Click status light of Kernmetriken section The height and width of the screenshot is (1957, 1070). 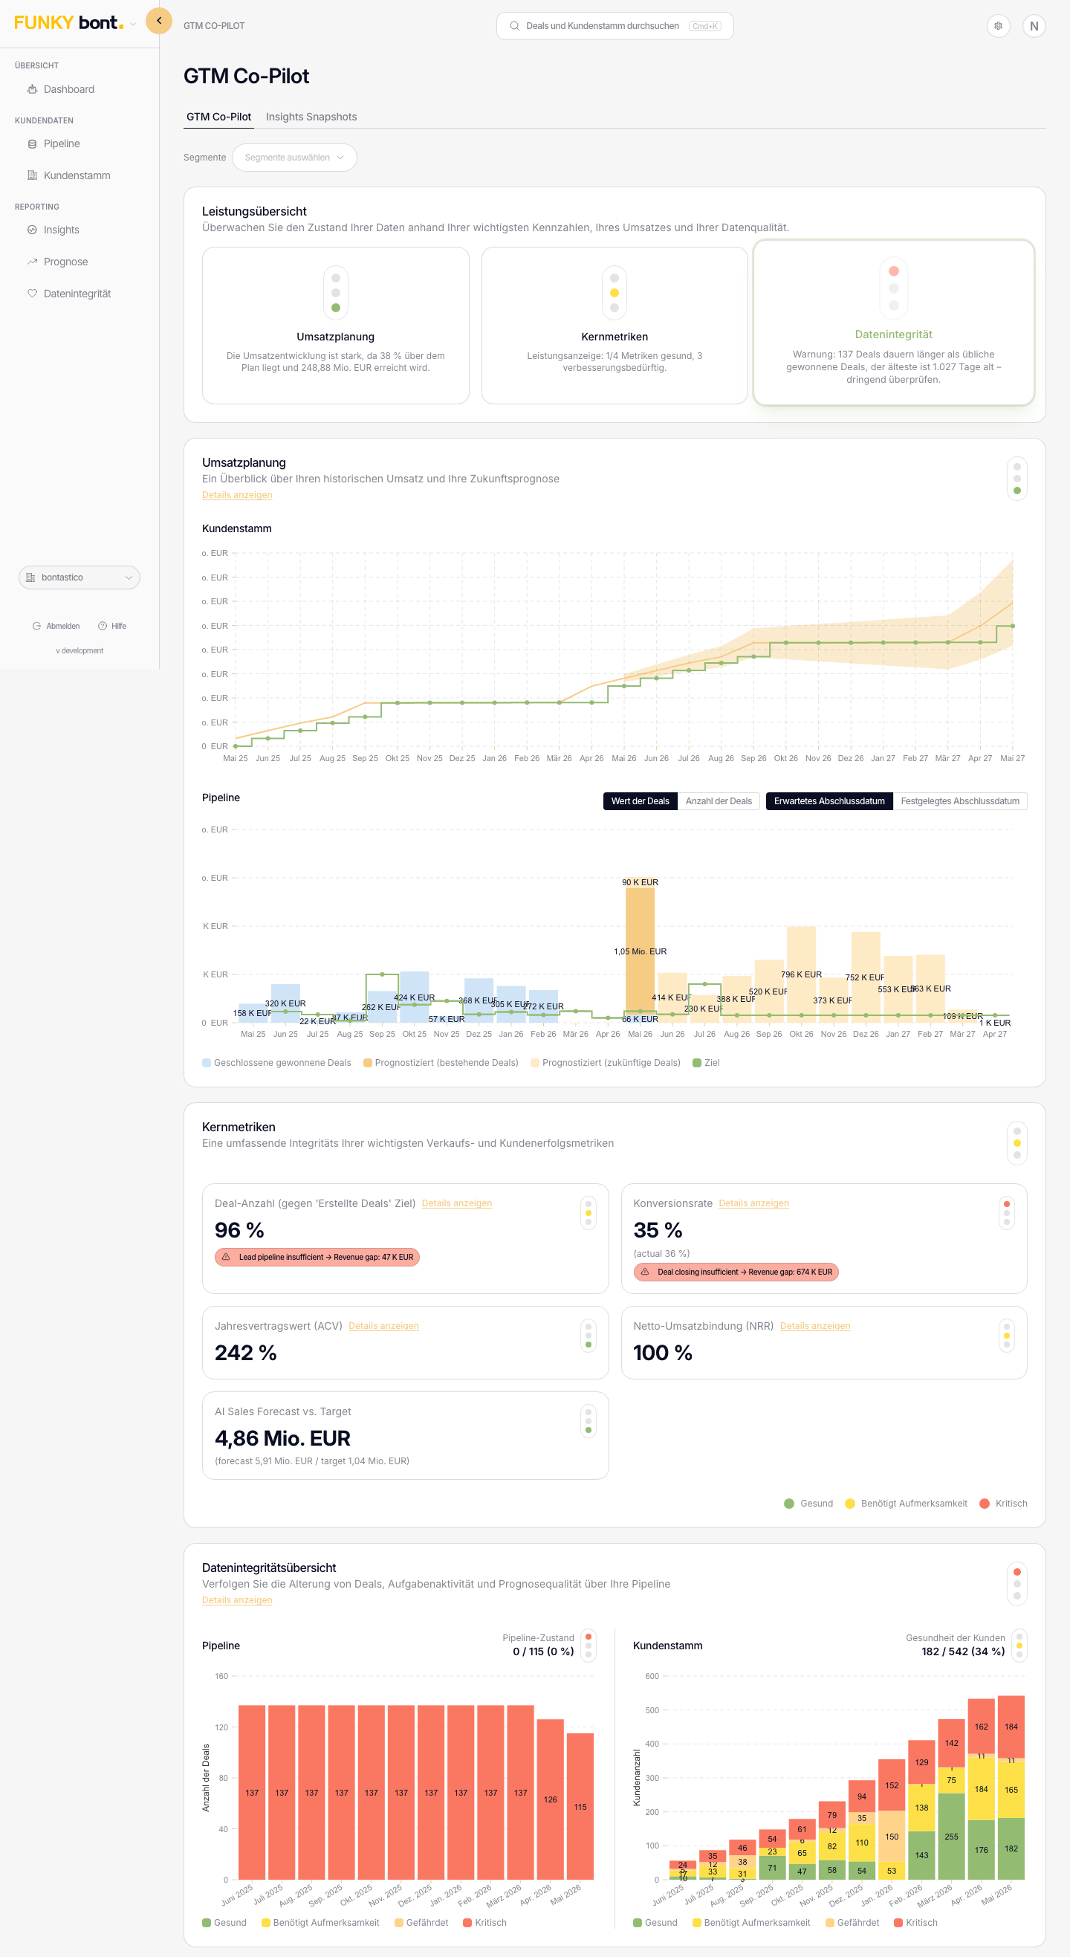(1016, 1143)
